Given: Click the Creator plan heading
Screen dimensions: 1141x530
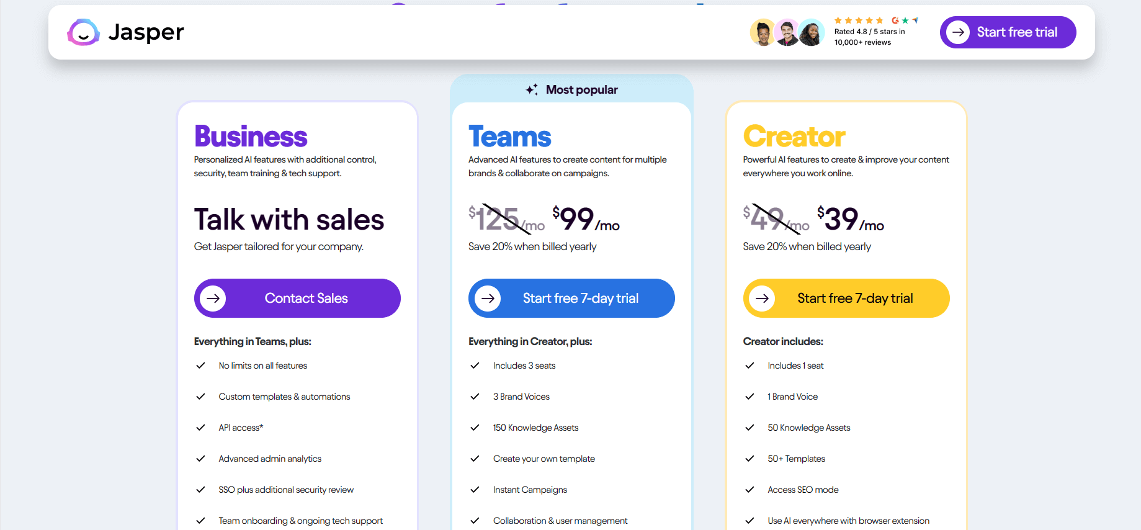Looking at the screenshot, I should [794, 137].
